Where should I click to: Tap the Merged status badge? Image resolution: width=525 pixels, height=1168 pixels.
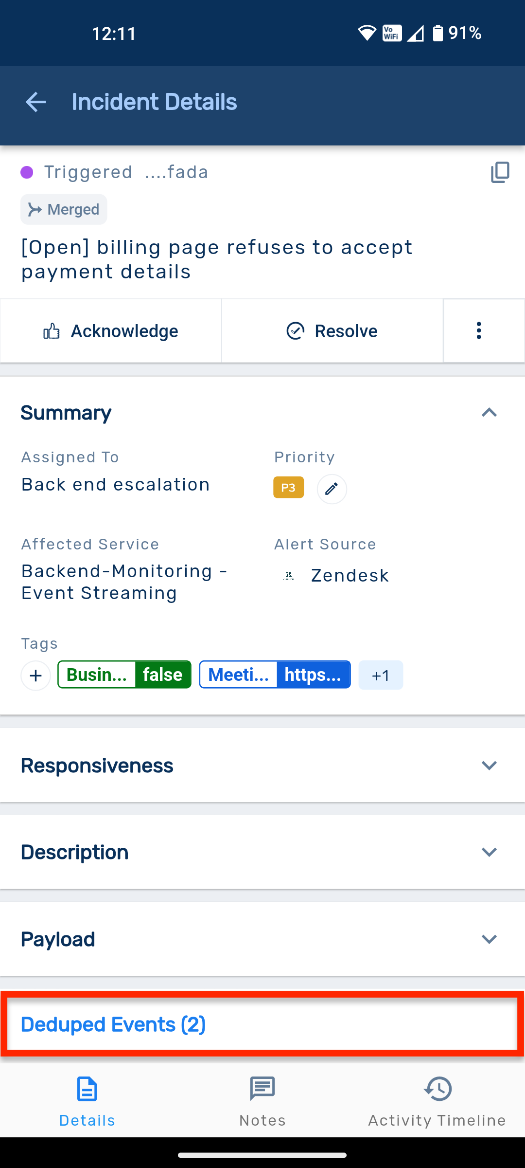click(x=64, y=209)
